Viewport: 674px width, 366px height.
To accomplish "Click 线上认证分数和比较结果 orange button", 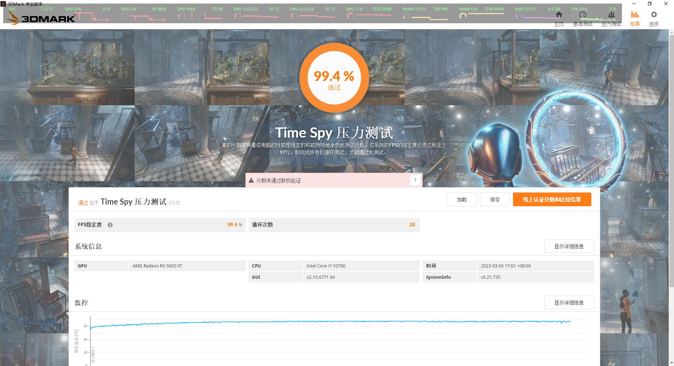I will click(552, 199).
